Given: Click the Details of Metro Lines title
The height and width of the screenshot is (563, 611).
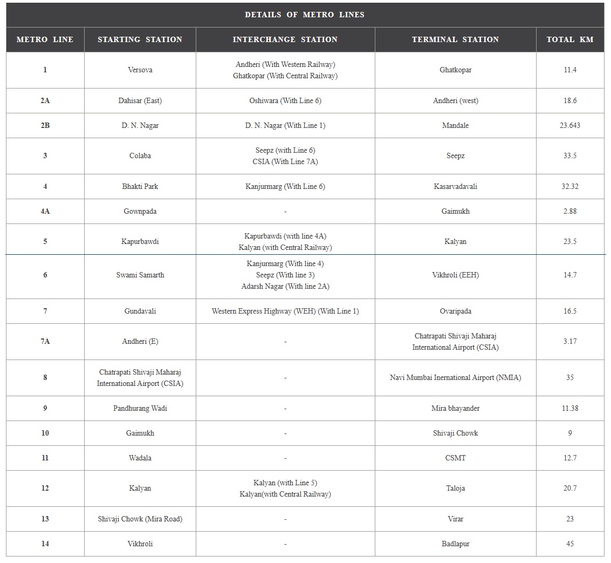Looking at the screenshot, I should [x=305, y=15].
